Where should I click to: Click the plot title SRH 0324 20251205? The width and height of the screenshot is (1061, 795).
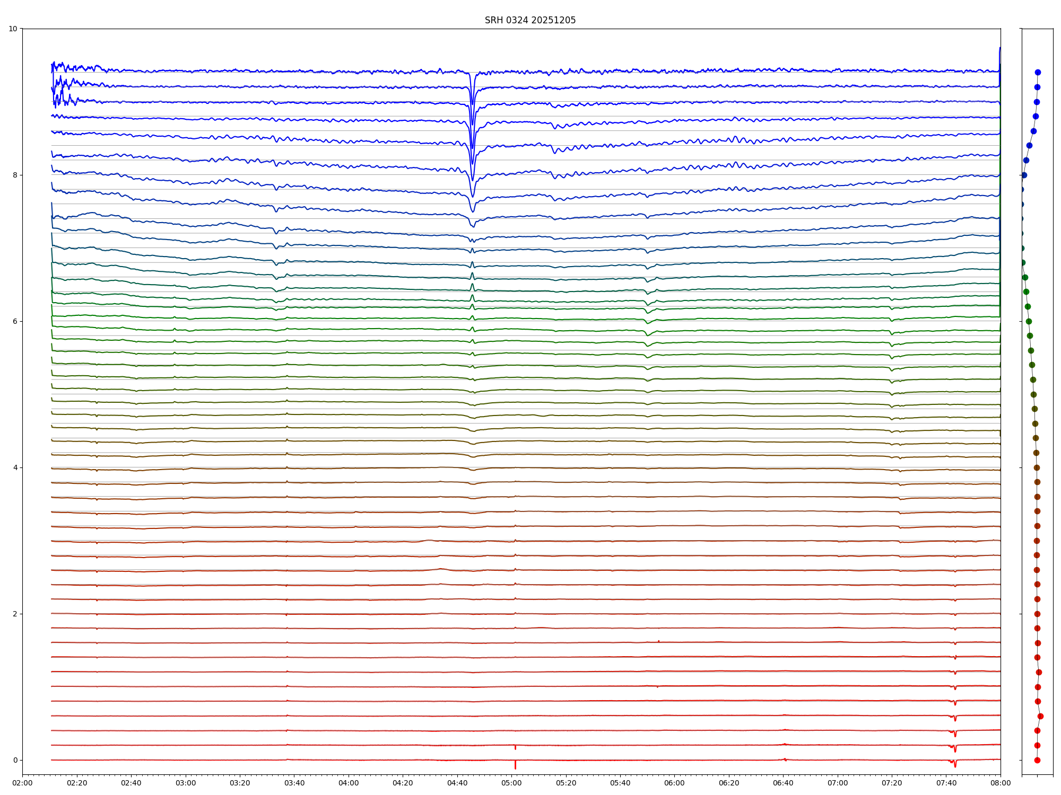coord(529,20)
